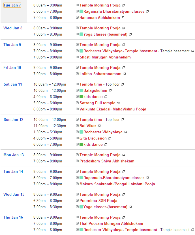The image size is (195, 235).
Task: Open Makara Sankranthi/Pongal Lakshmi Pooja event
Action: click(x=117, y=184)
